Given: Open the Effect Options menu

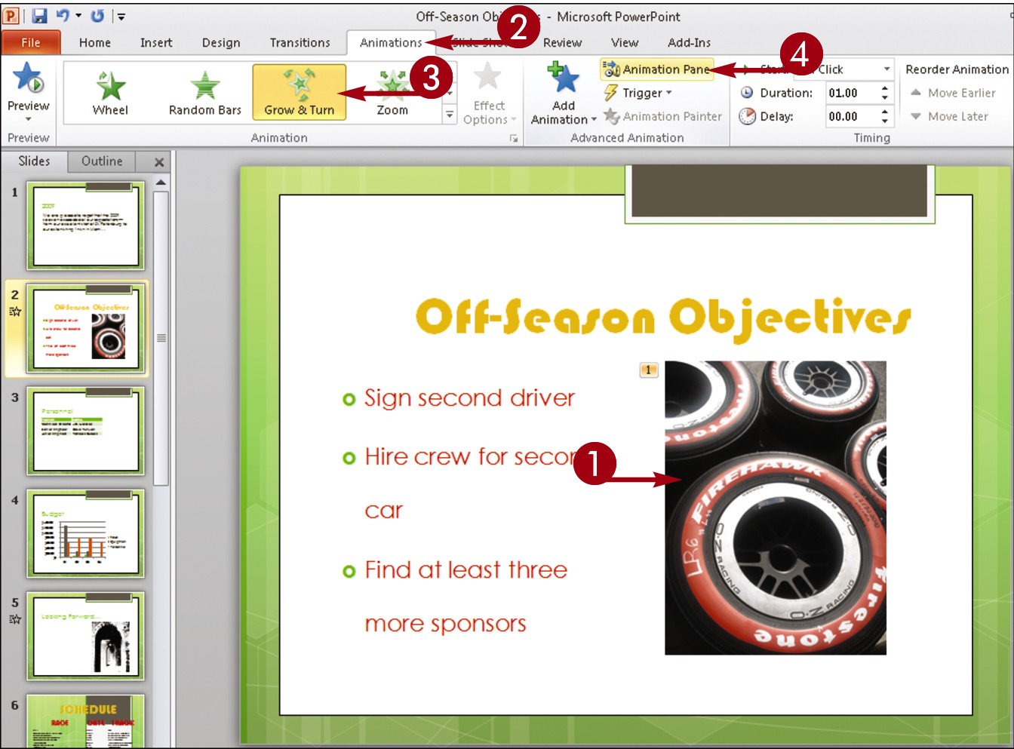Looking at the screenshot, I should pos(489,94).
